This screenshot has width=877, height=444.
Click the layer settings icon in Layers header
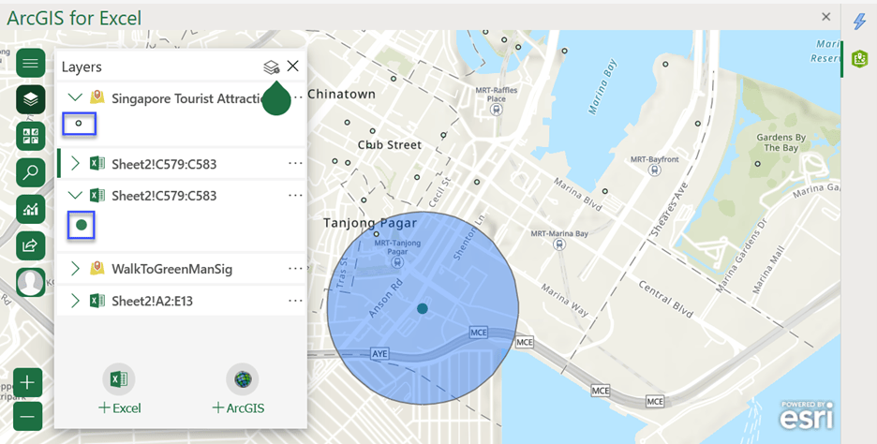click(272, 67)
